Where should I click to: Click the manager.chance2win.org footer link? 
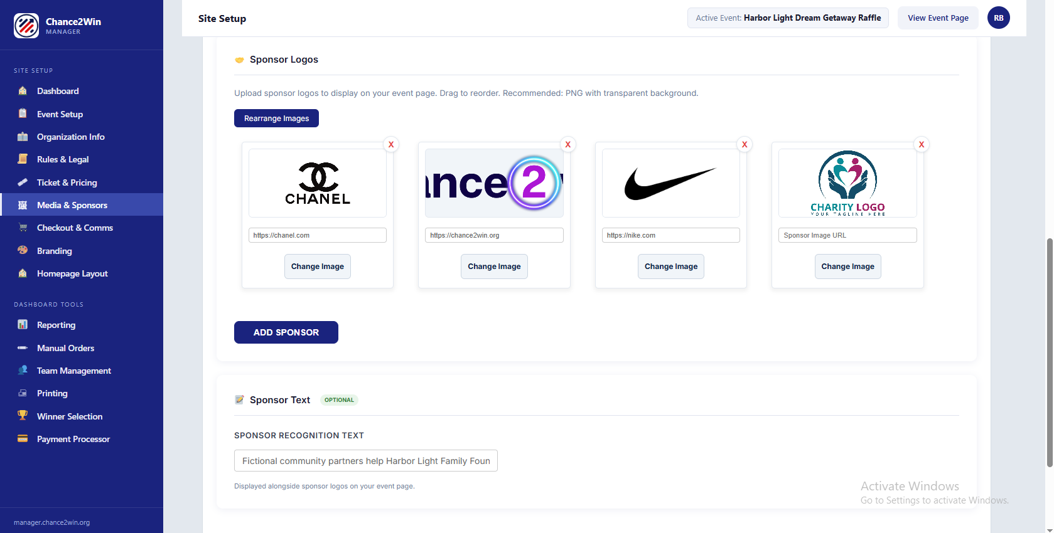pos(51,522)
